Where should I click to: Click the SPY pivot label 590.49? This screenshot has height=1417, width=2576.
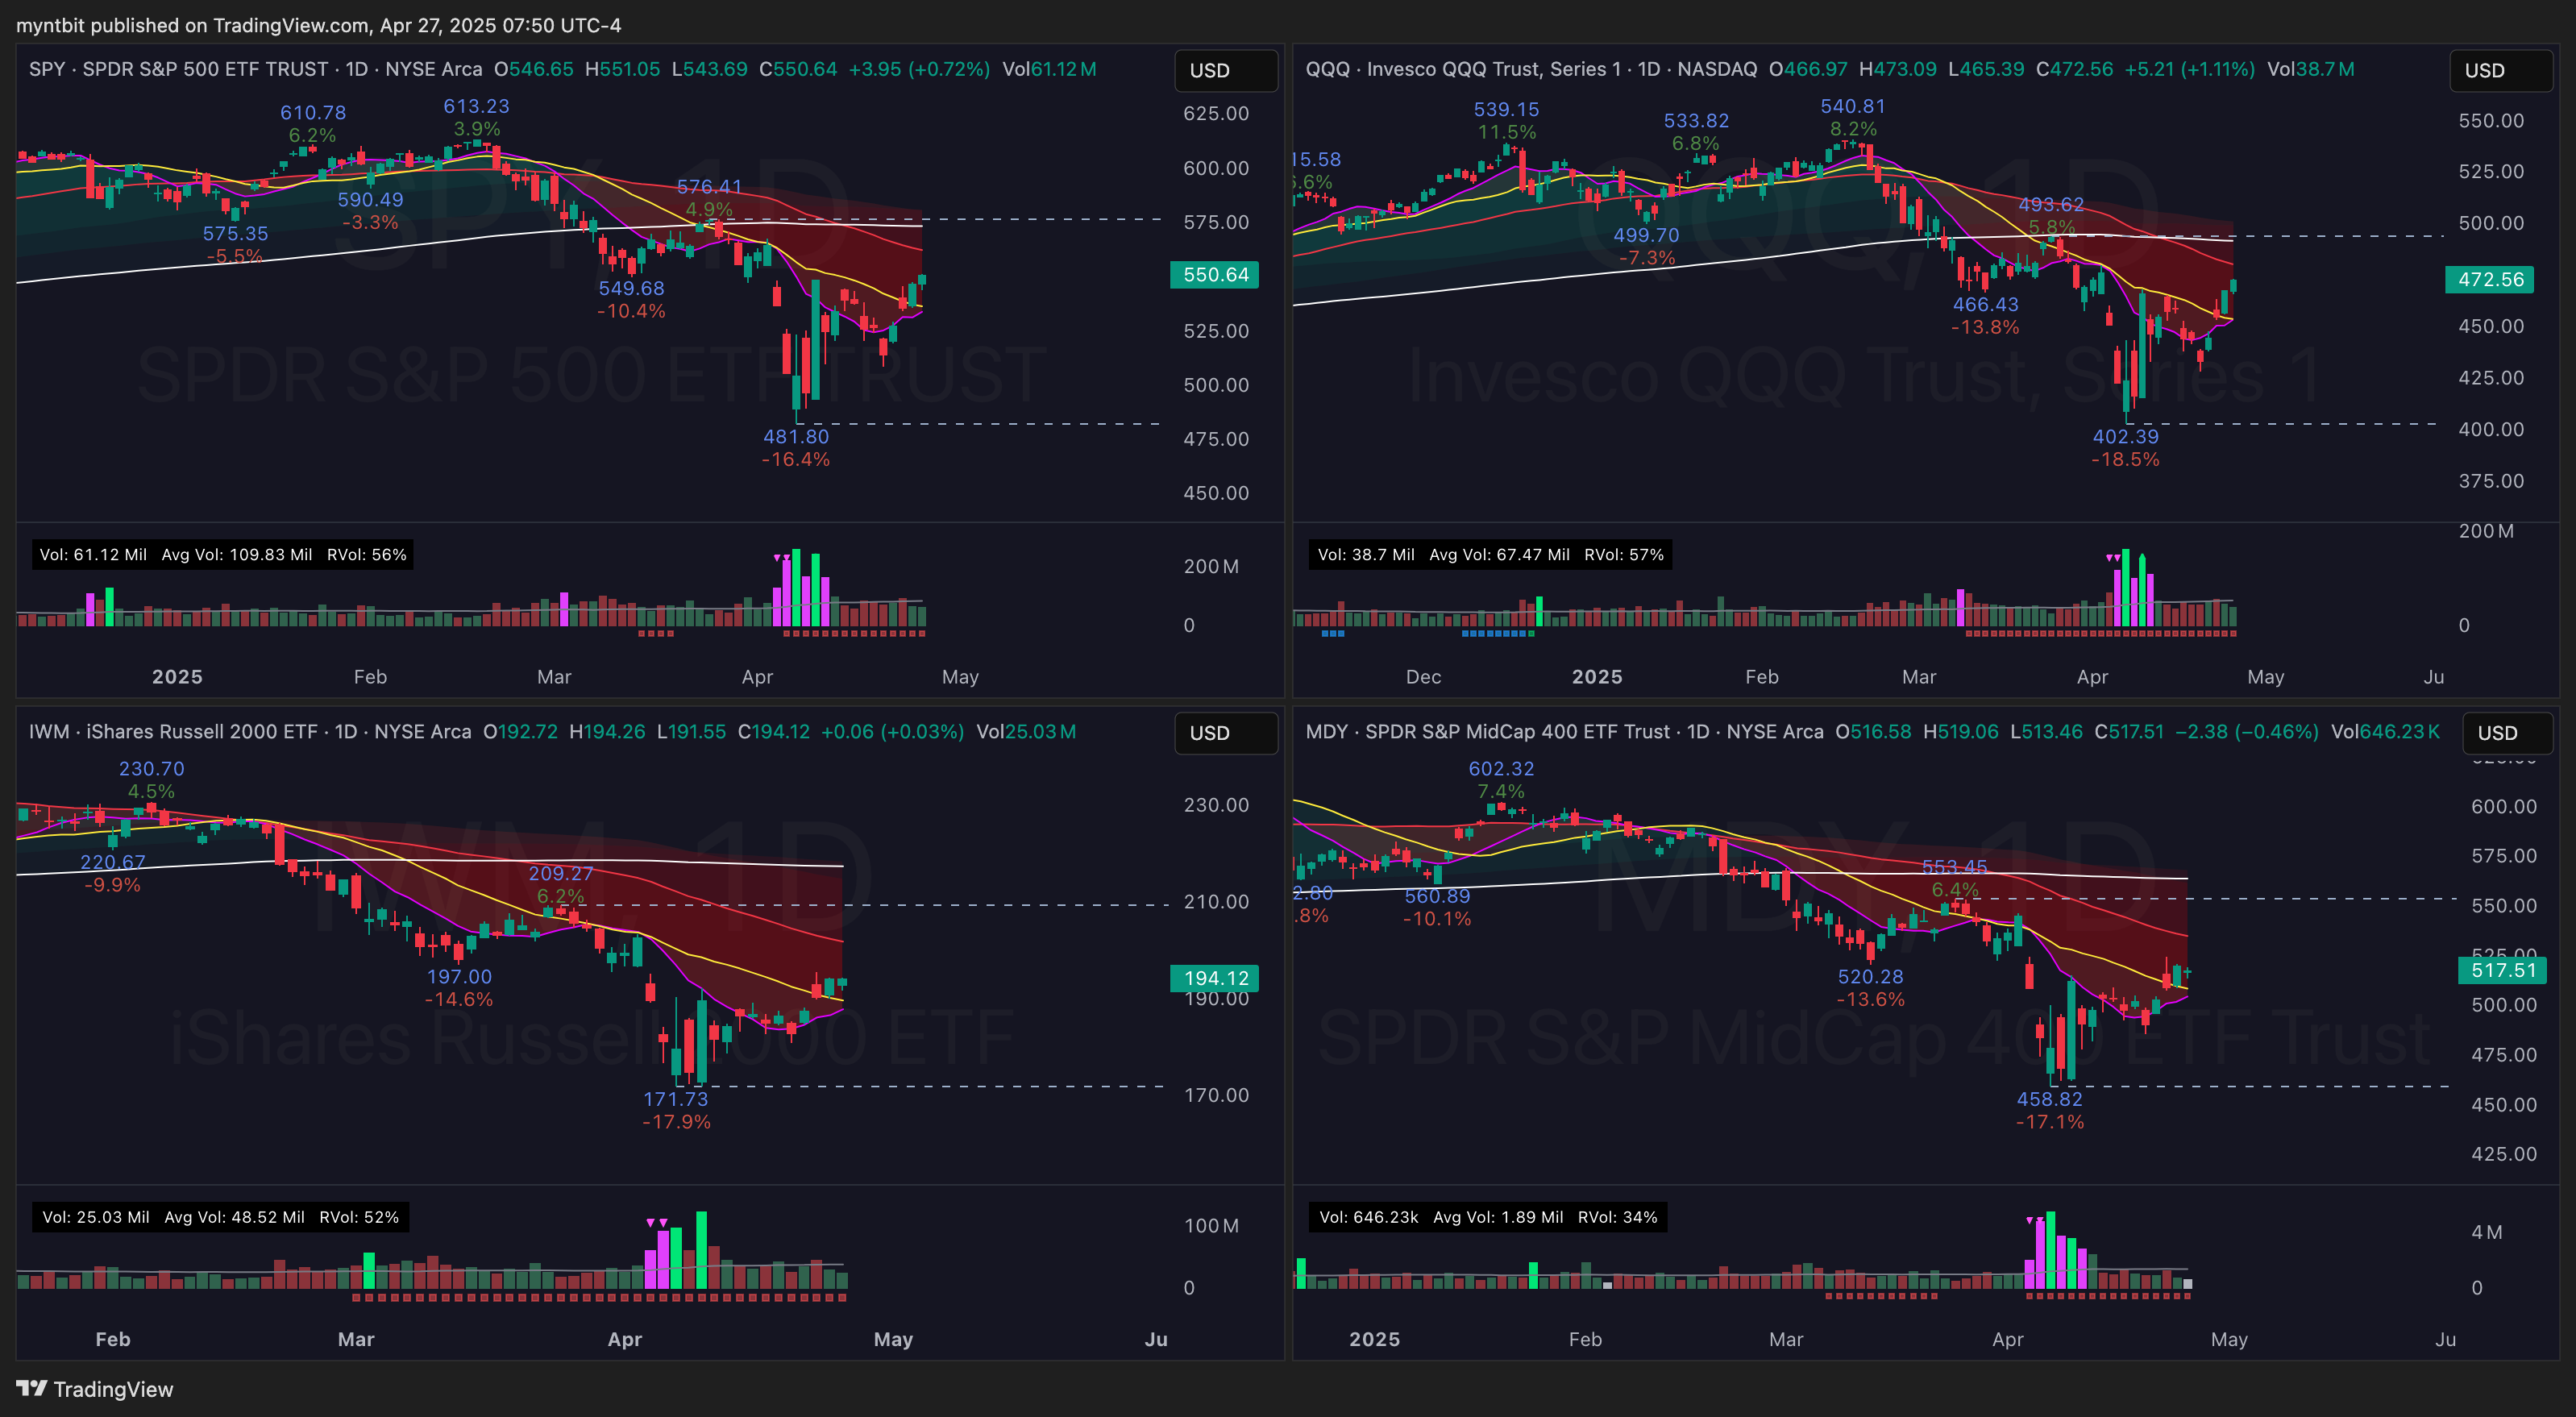coord(370,200)
